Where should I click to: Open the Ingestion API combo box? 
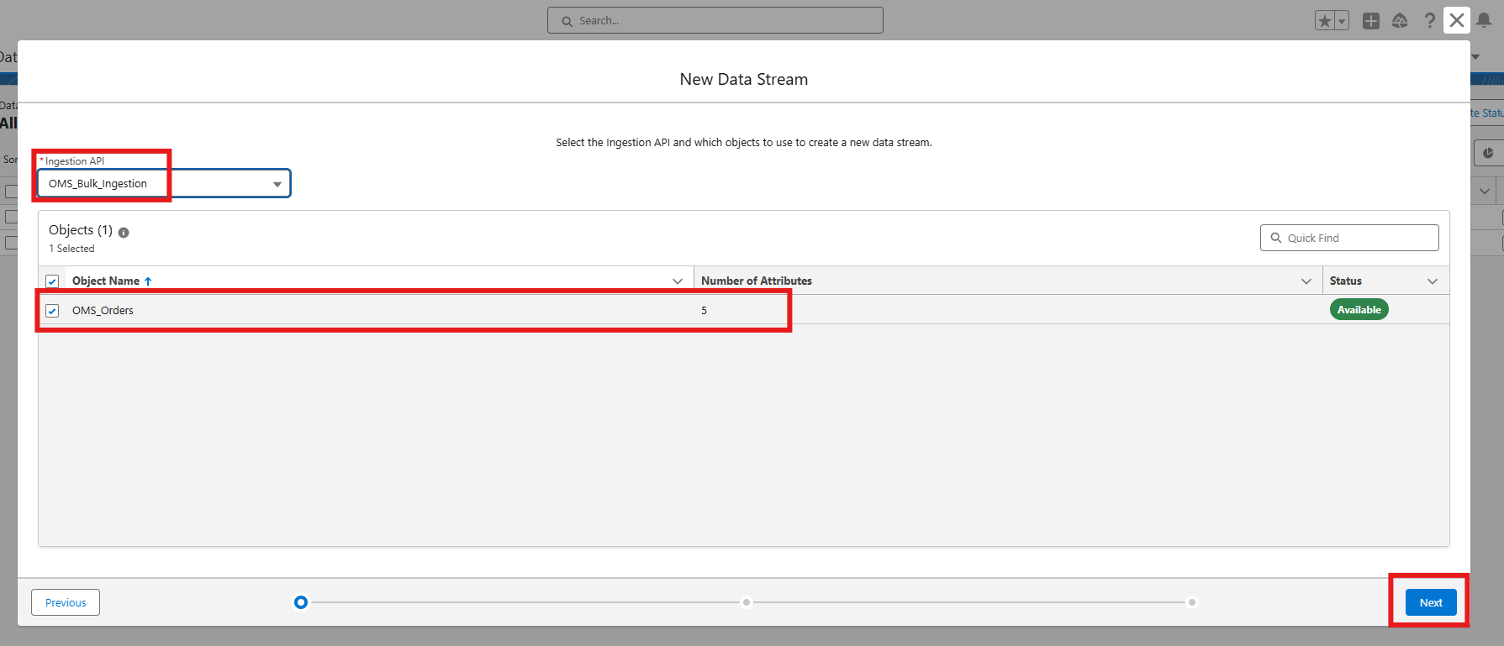tap(164, 184)
